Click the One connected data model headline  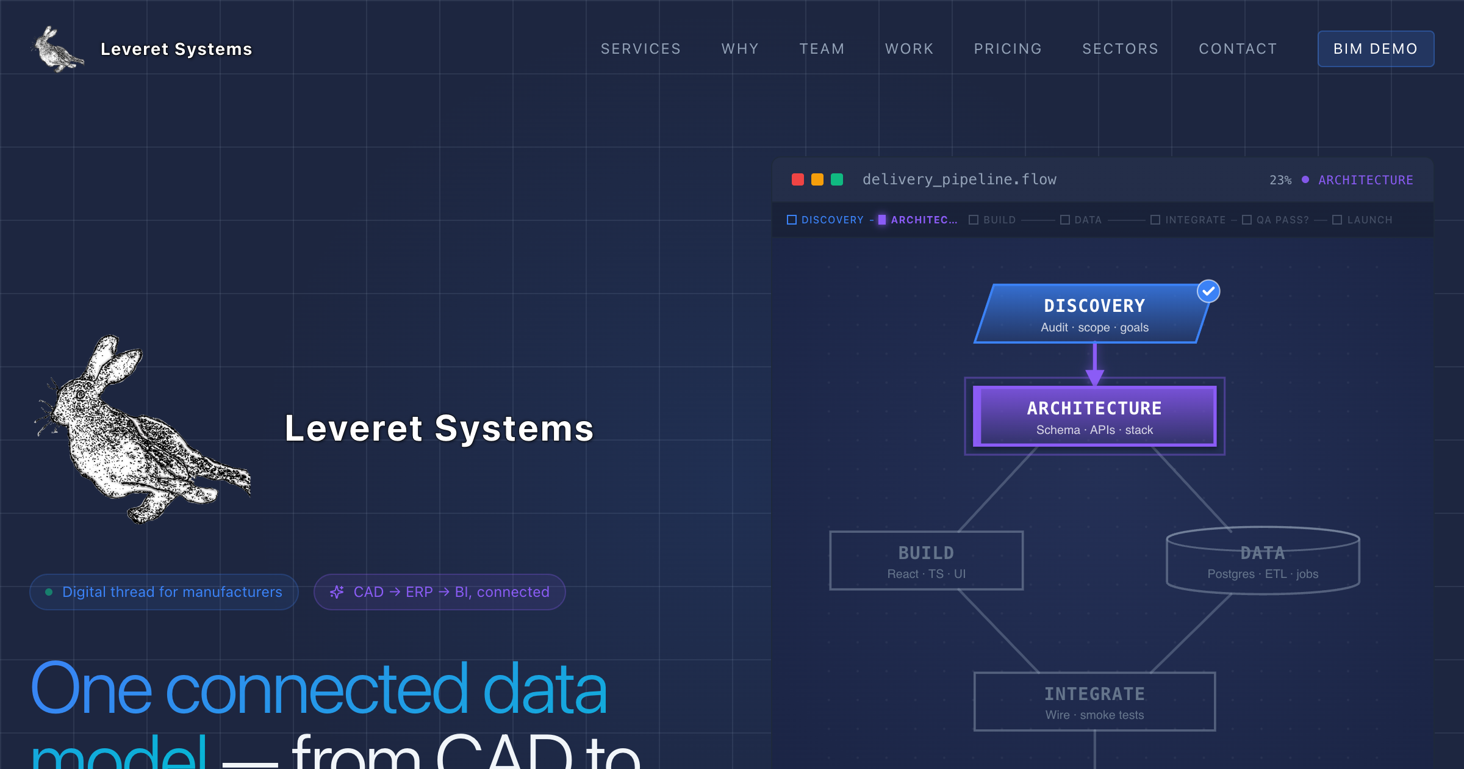tap(318, 713)
